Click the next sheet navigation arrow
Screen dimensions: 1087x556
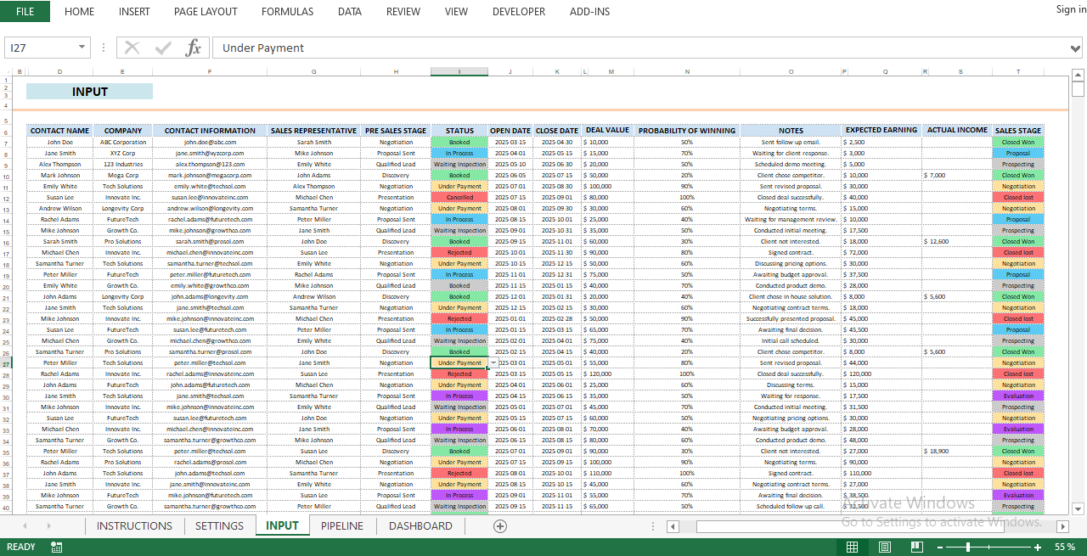pos(48,526)
